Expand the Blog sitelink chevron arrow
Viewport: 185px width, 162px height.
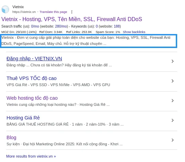(x=172, y=140)
